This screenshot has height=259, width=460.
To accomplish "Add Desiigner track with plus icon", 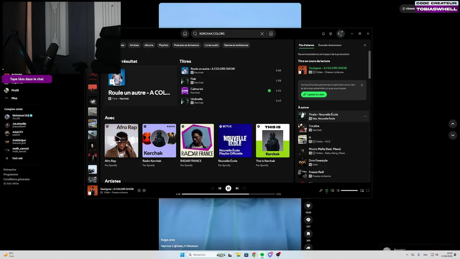I will pyautogui.click(x=144, y=190).
